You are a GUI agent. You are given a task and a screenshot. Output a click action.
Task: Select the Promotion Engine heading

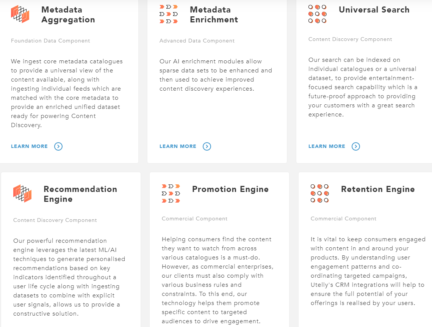[230, 189]
